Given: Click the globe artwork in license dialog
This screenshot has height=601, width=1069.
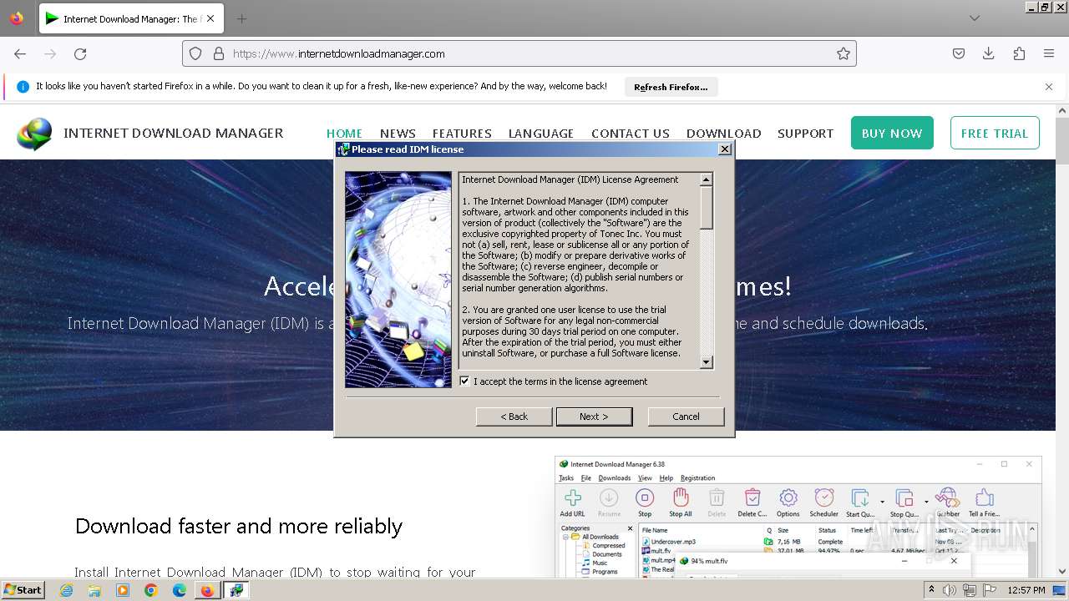Looking at the screenshot, I should coord(398,280).
